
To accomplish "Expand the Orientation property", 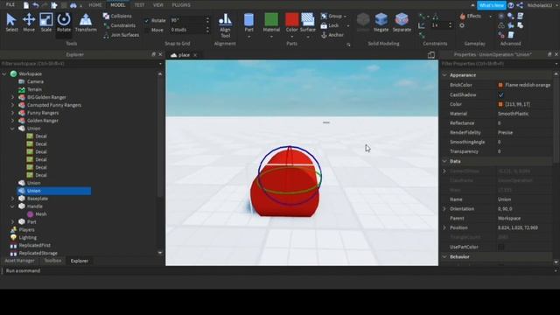I will [x=444, y=209].
